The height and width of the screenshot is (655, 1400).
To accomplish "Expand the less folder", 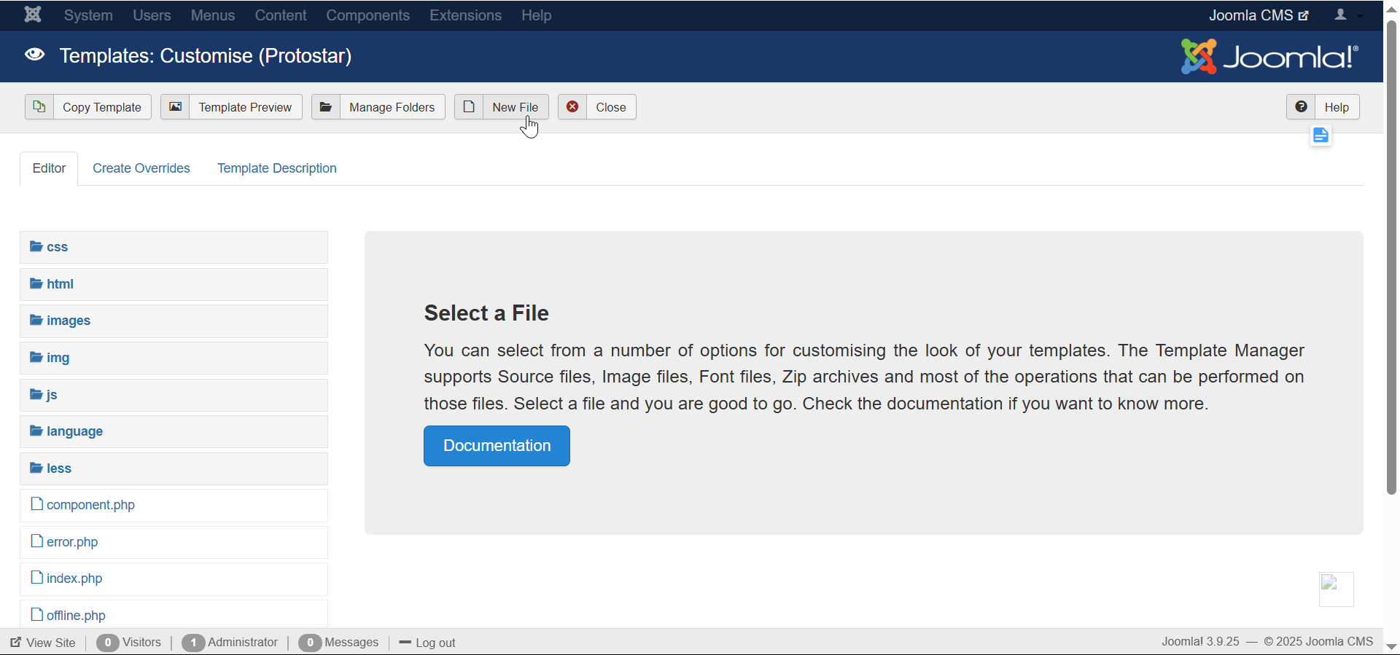I will (58, 468).
